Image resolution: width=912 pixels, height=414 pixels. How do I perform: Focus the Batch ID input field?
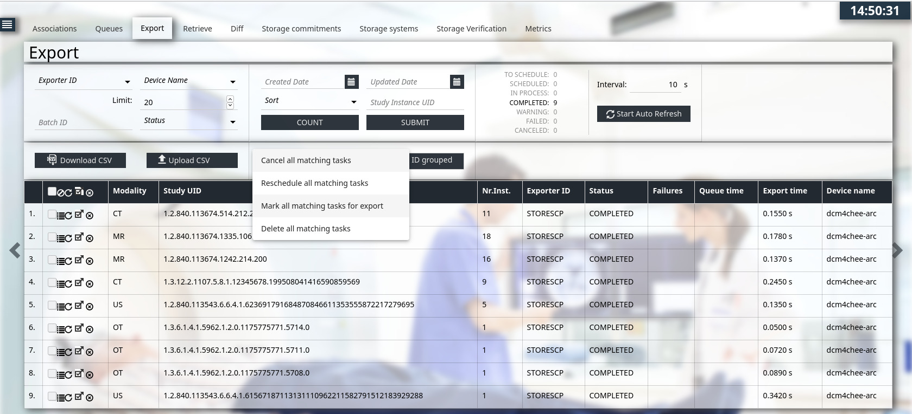pyautogui.click(x=84, y=122)
